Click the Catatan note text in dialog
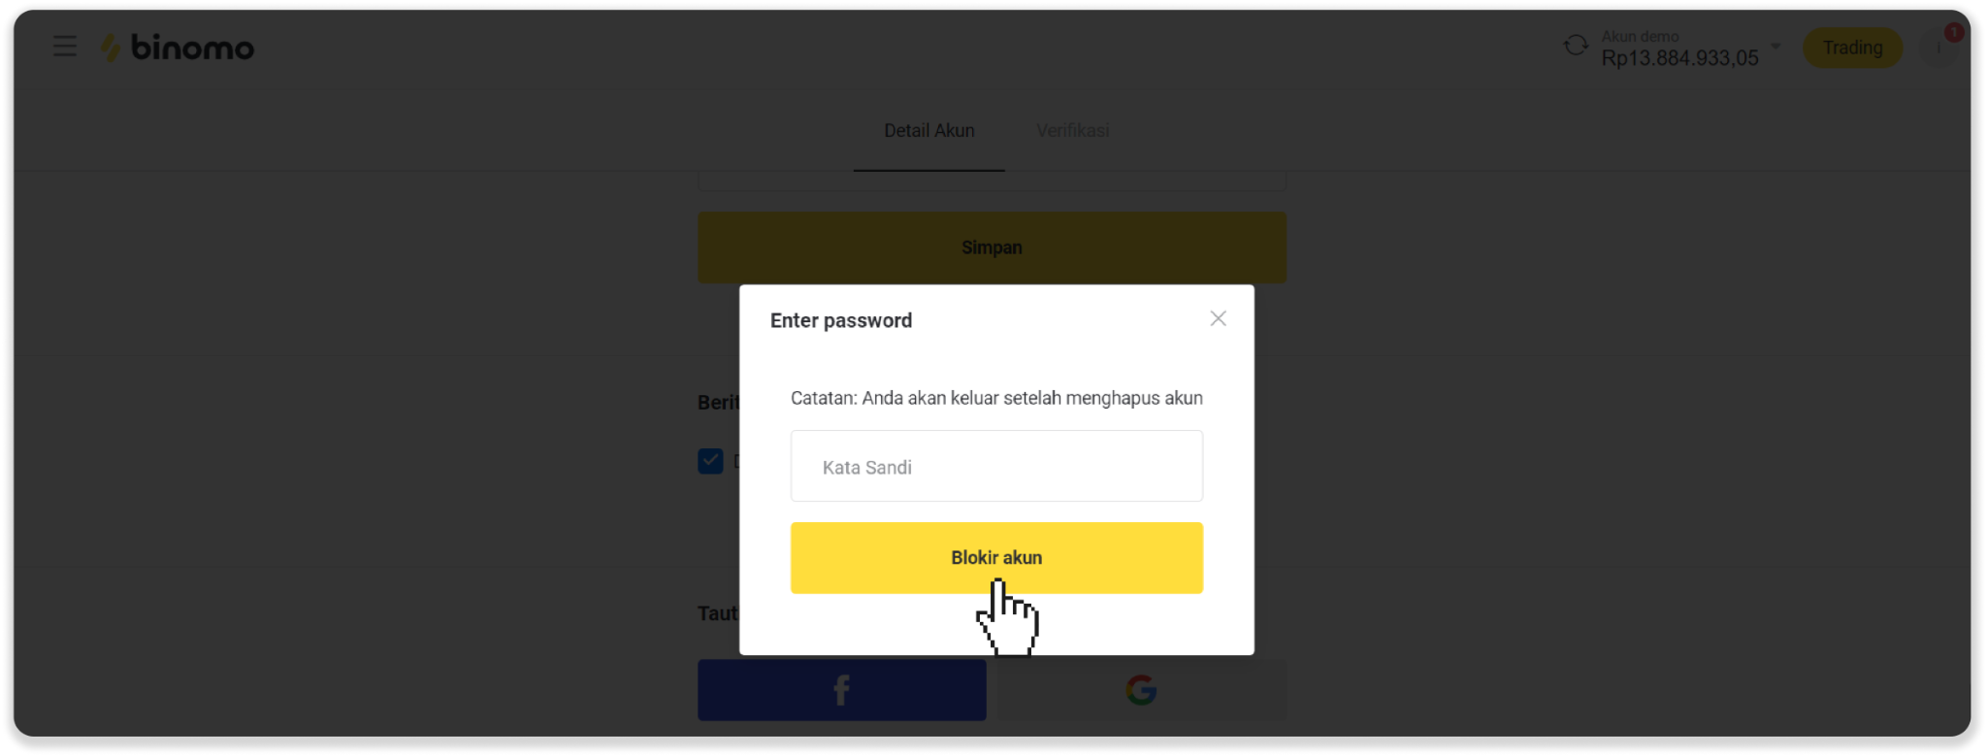This screenshot has width=1987, height=756. coord(996,398)
